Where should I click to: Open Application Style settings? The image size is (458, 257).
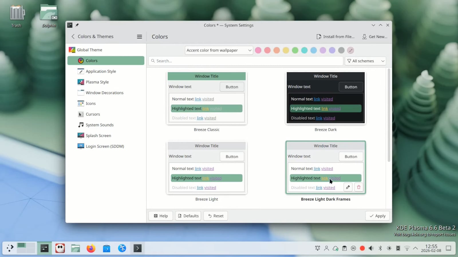pos(100,71)
